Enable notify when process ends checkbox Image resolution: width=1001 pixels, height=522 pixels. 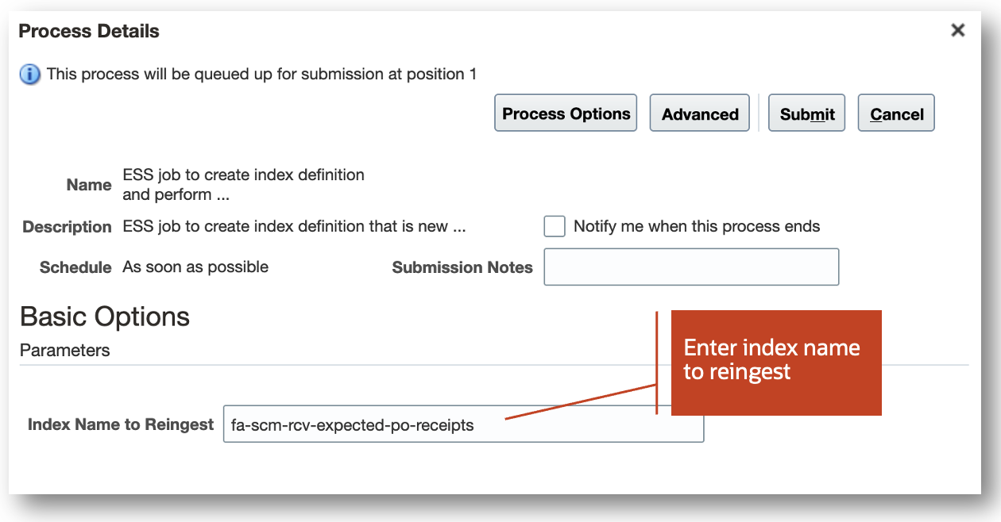click(x=555, y=226)
